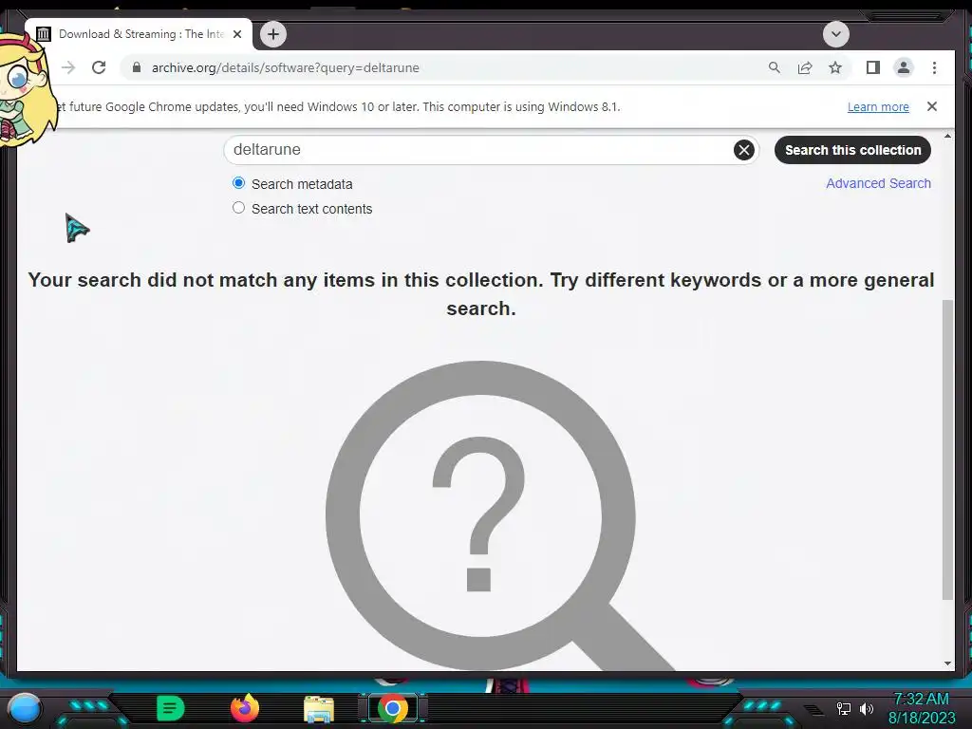Click the share page icon

tap(805, 67)
